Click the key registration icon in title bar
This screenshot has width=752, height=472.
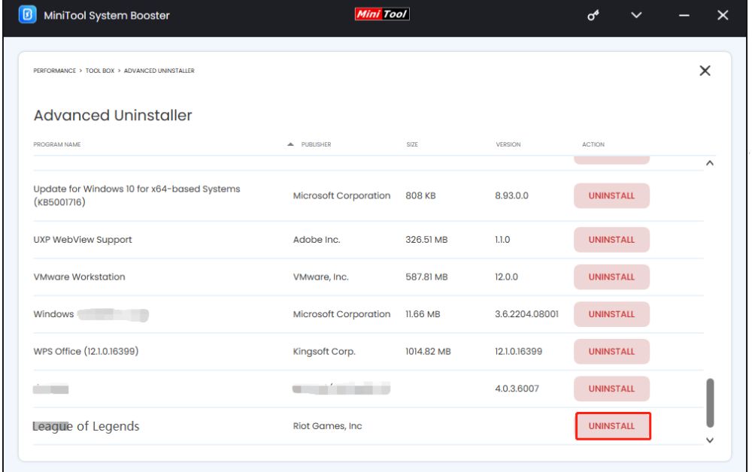pos(593,16)
